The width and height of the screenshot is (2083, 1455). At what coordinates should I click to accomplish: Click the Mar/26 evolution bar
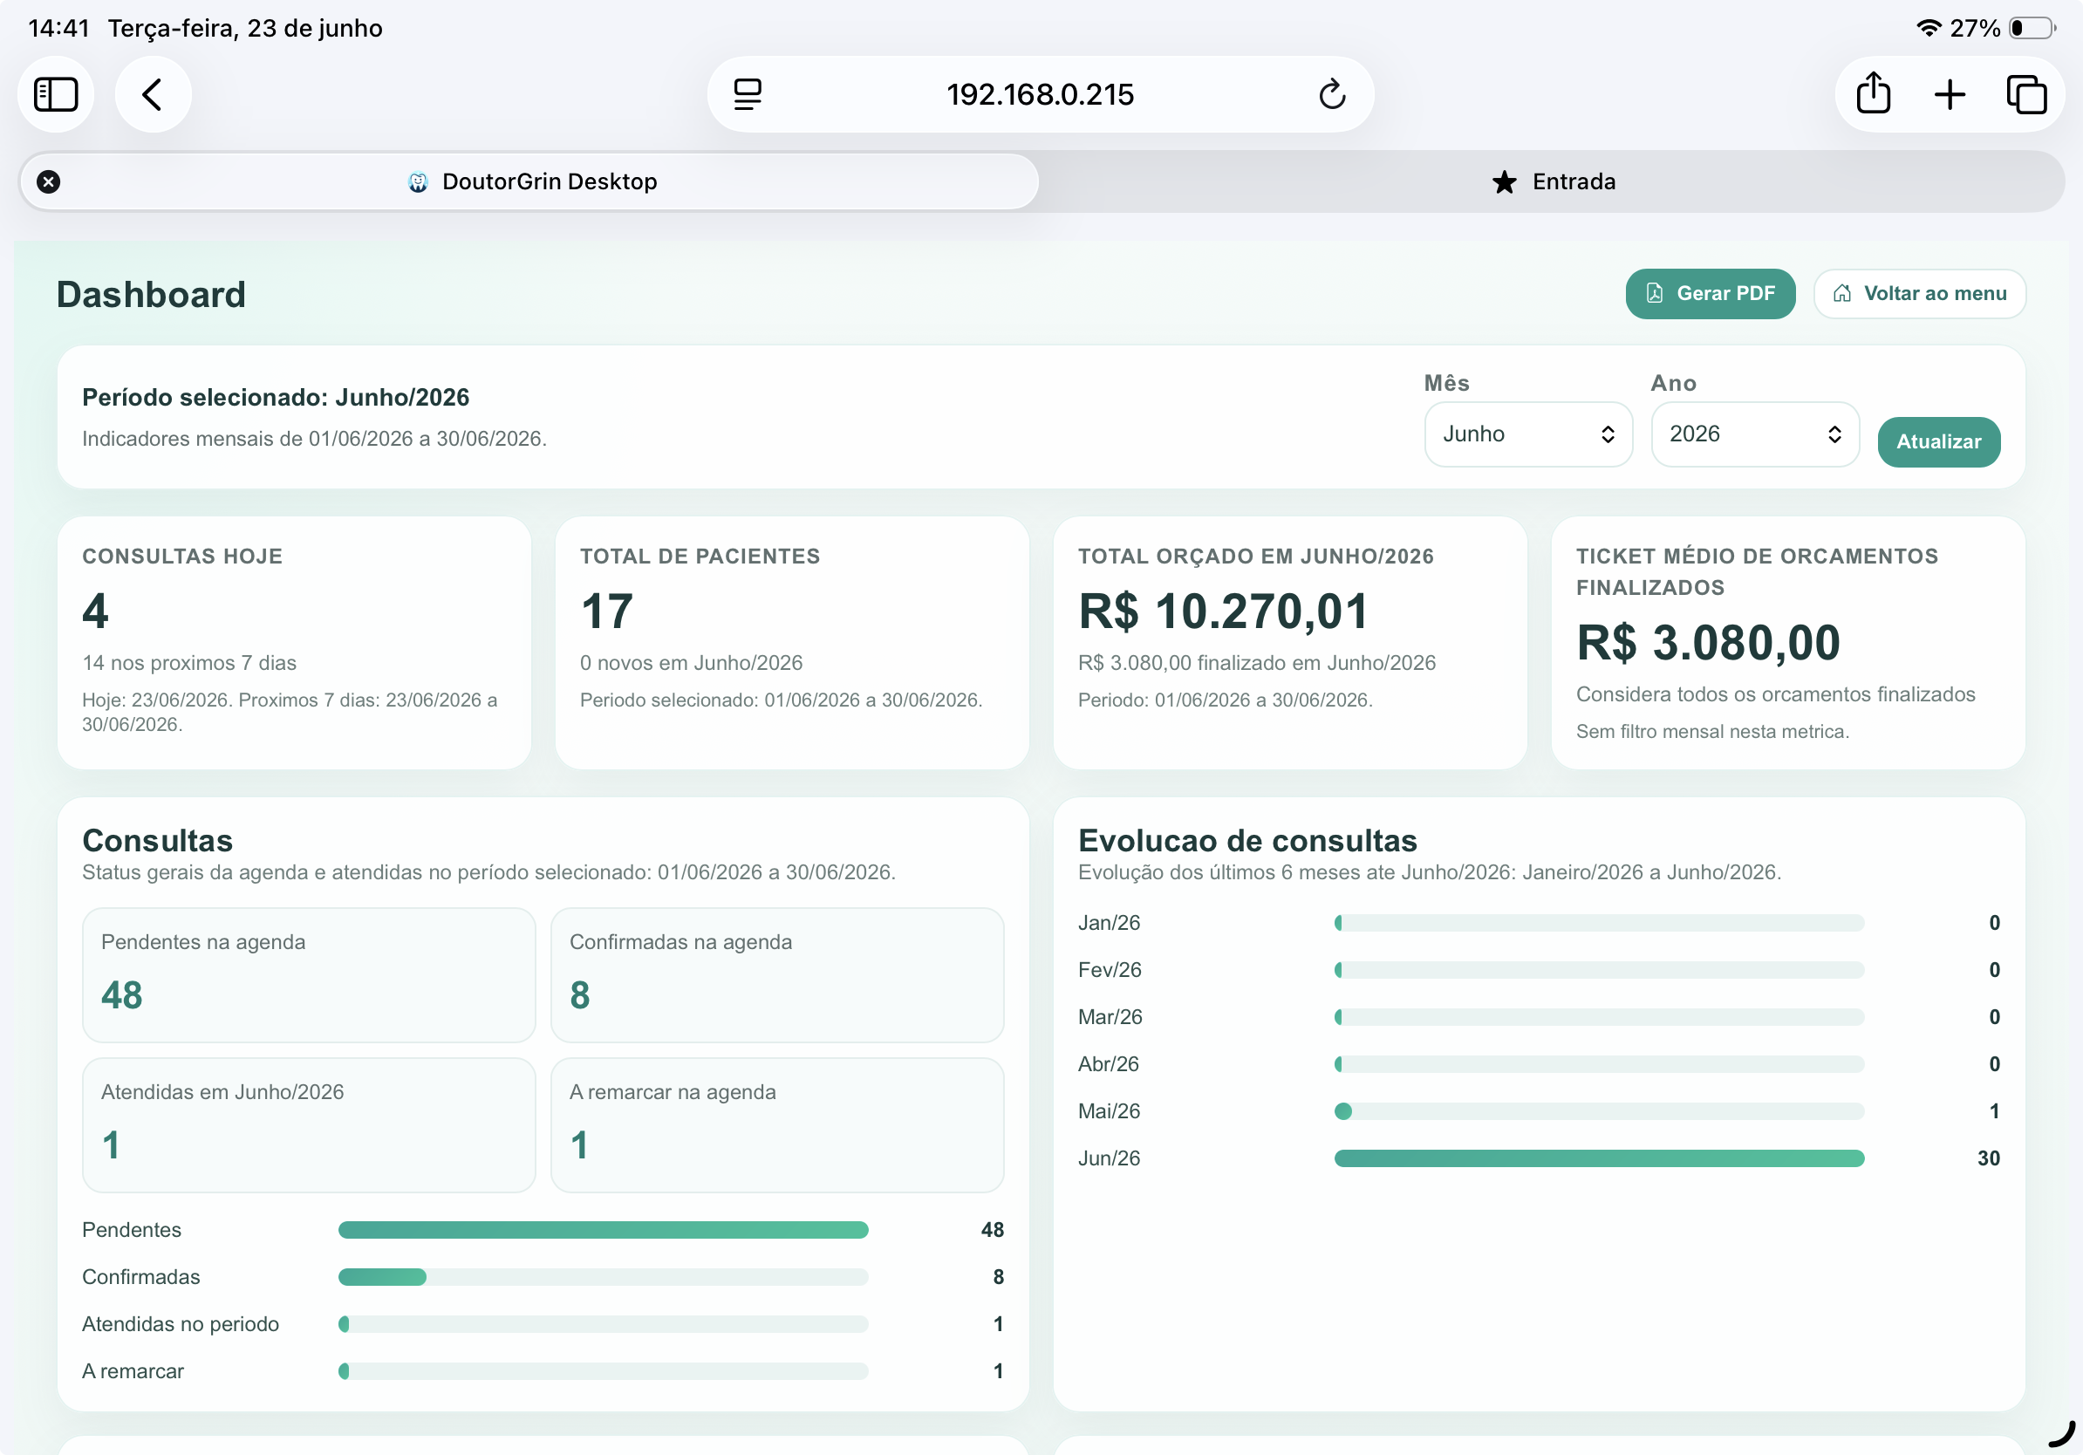1599,1017
